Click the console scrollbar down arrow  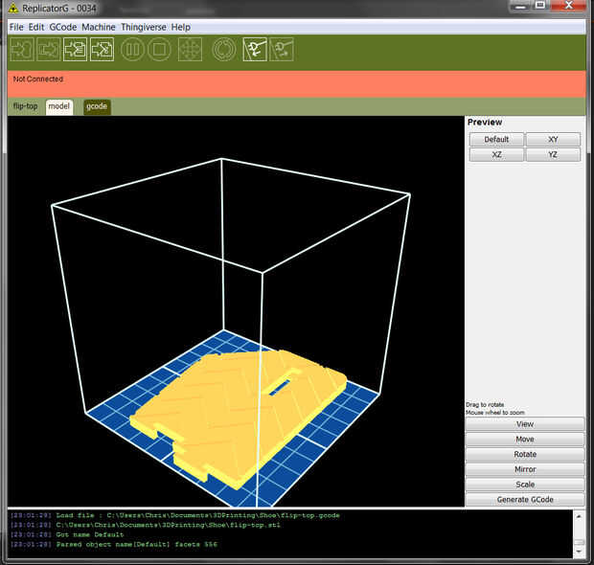tap(579, 551)
